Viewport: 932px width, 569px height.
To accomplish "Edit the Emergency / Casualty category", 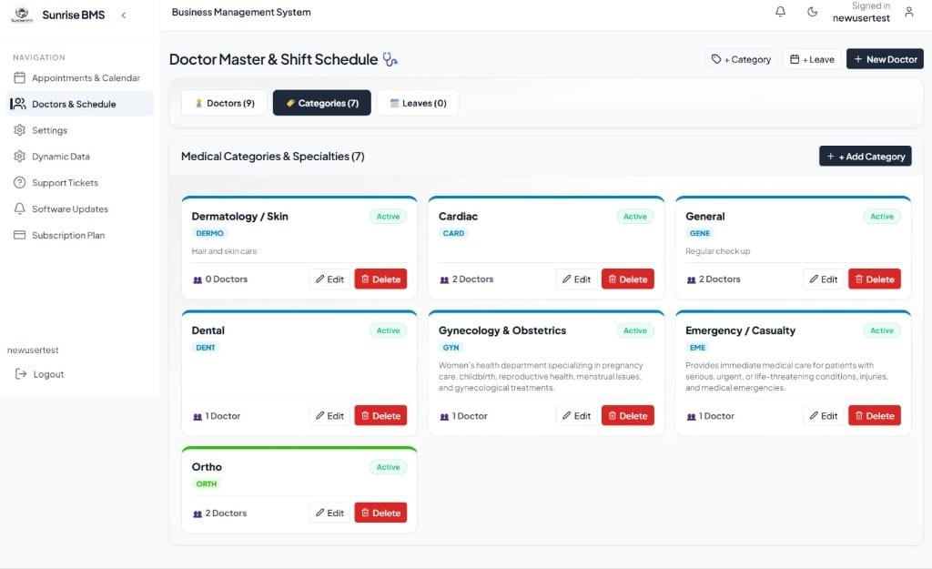I will pyautogui.click(x=823, y=416).
